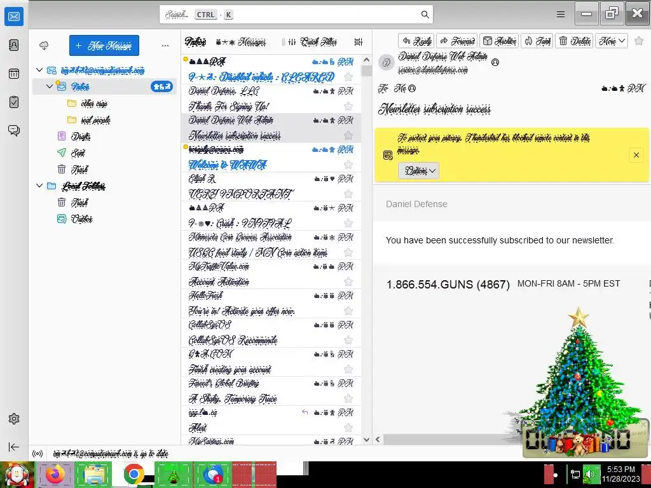
Task: Open Firefox from the taskbar
Action: pyautogui.click(x=55, y=474)
